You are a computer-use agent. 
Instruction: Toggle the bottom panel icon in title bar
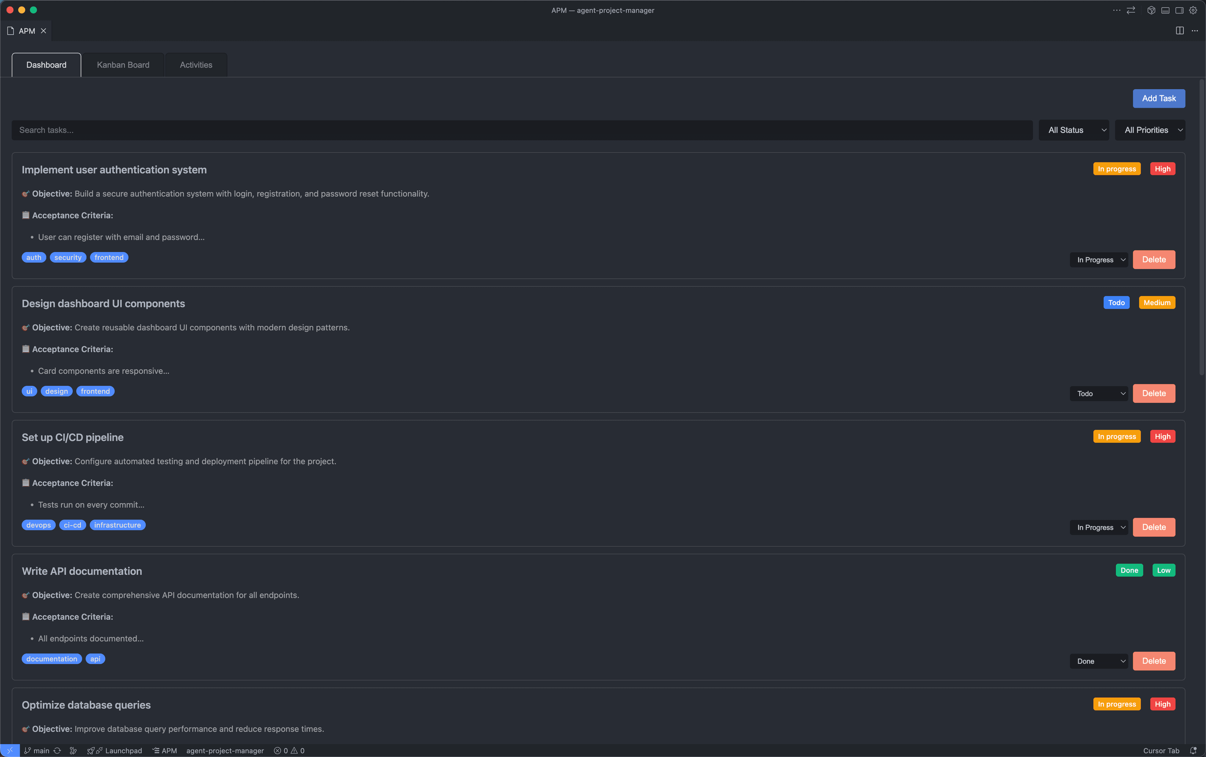tap(1166, 10)
